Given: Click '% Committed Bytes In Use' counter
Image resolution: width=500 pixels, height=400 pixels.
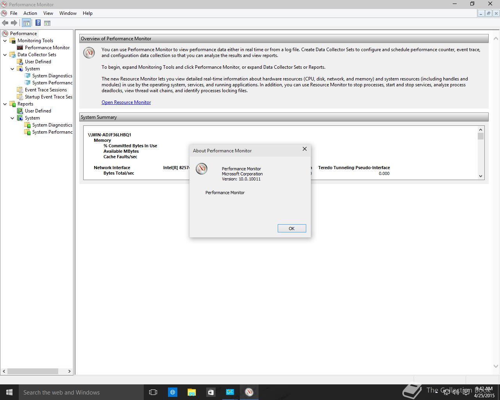Looking at the screenshot, I should pyautogui.click(x=130, y=146).
